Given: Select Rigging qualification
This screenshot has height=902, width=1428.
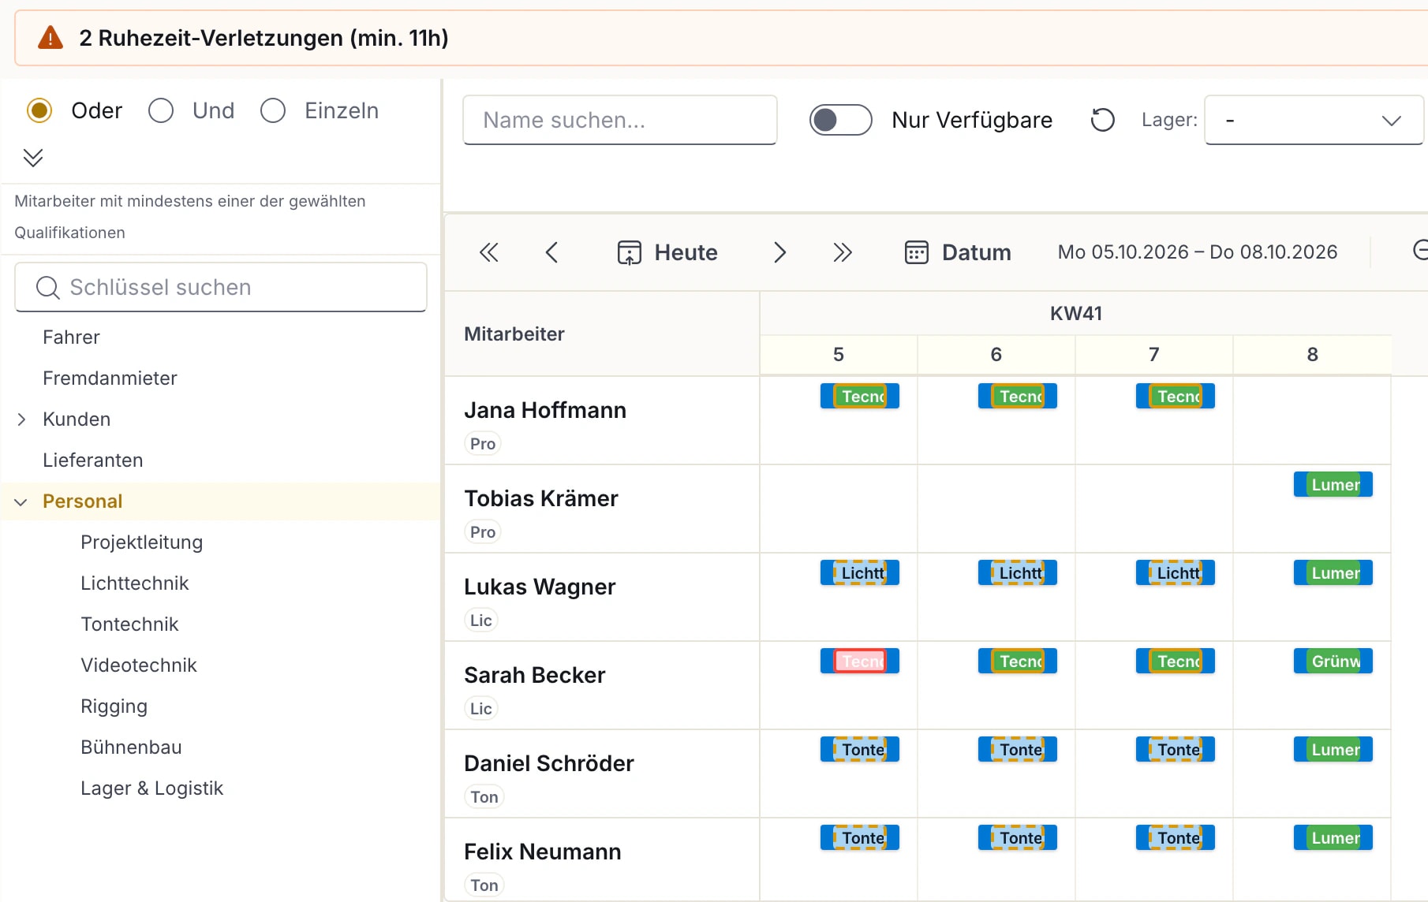Looking at the screenshot, I should [x=114, y=706].
